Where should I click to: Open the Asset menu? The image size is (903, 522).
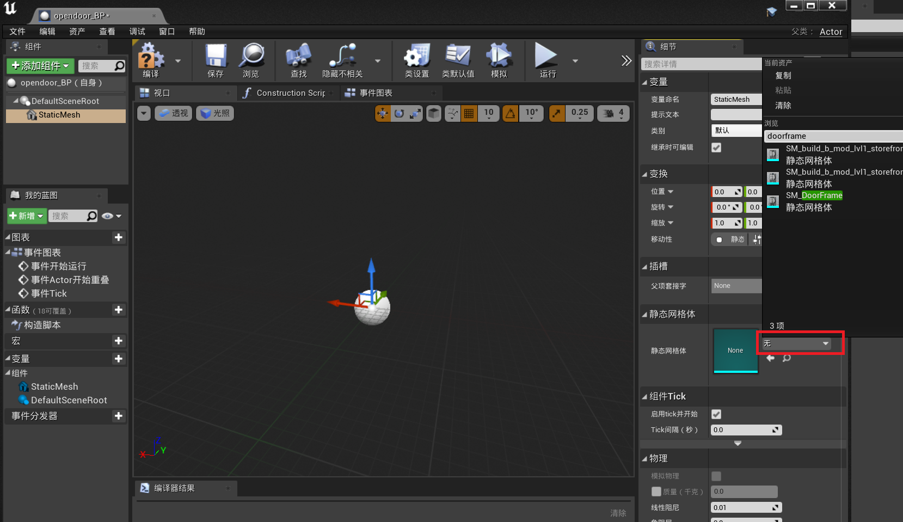77,32
